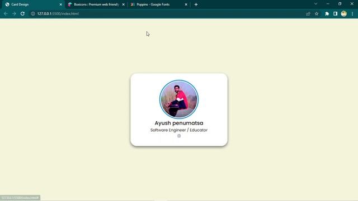The image size is (358, 201).
Task: Click the circular profile photo
Action: click(x=179, y=99)
